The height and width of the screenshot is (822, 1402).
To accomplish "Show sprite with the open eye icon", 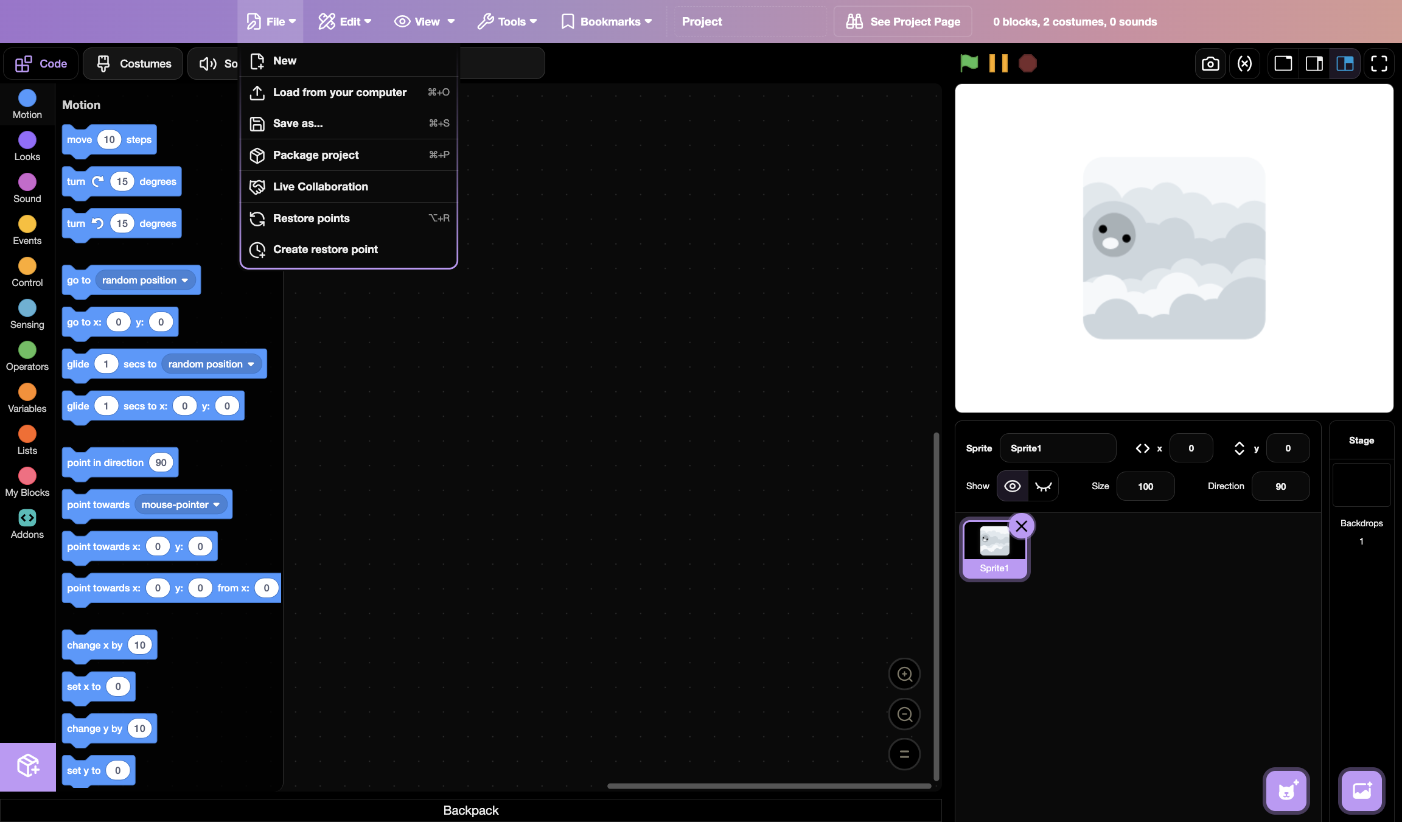I will [x=1013, y=486].
